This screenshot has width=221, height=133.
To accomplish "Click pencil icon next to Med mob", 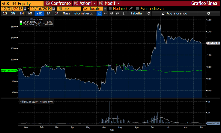I will [131, 8].
